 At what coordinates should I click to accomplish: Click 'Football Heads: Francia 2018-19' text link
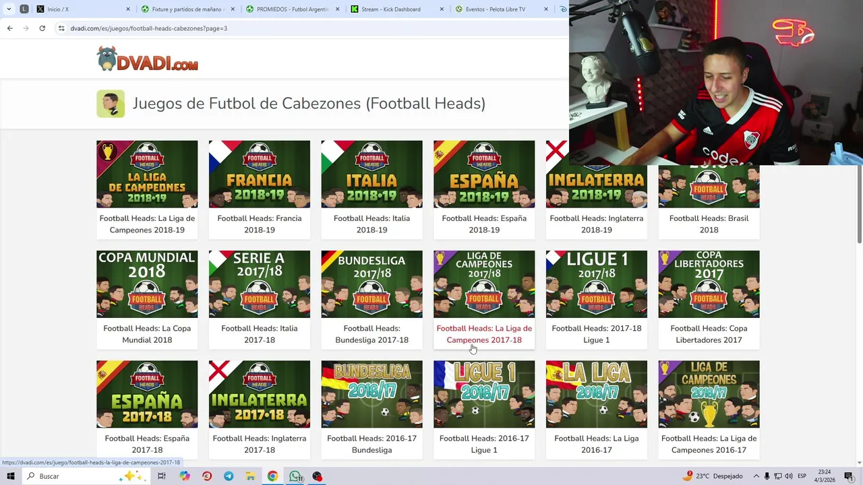[260, 224]
